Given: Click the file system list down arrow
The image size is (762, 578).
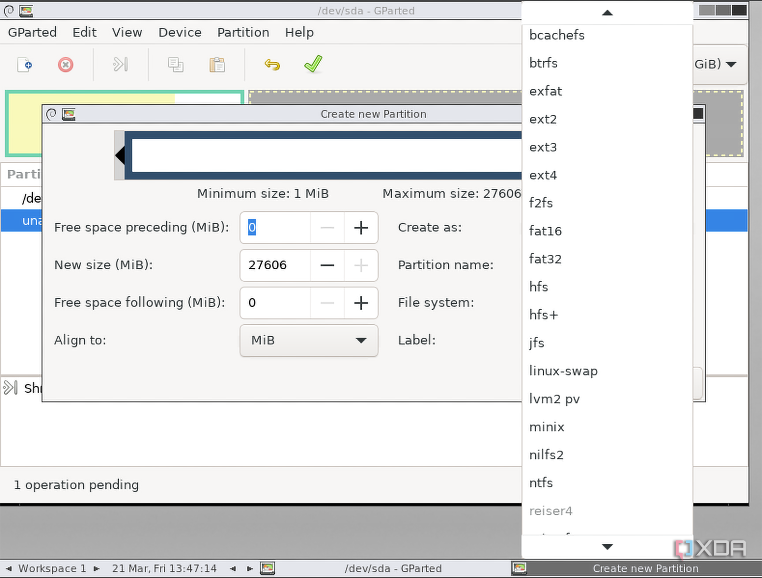Looking at the screenshot, I should coord(607,547).
